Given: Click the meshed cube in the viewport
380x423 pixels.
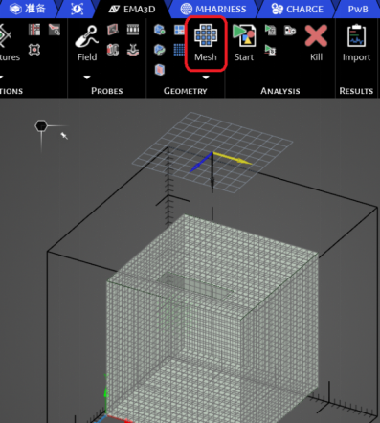Looking at the screenshot, I should pyautogui.click(x=212, y=319).
